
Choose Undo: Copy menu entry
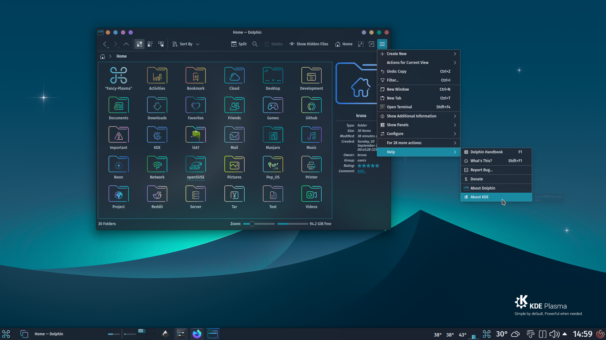click(419, 71)
